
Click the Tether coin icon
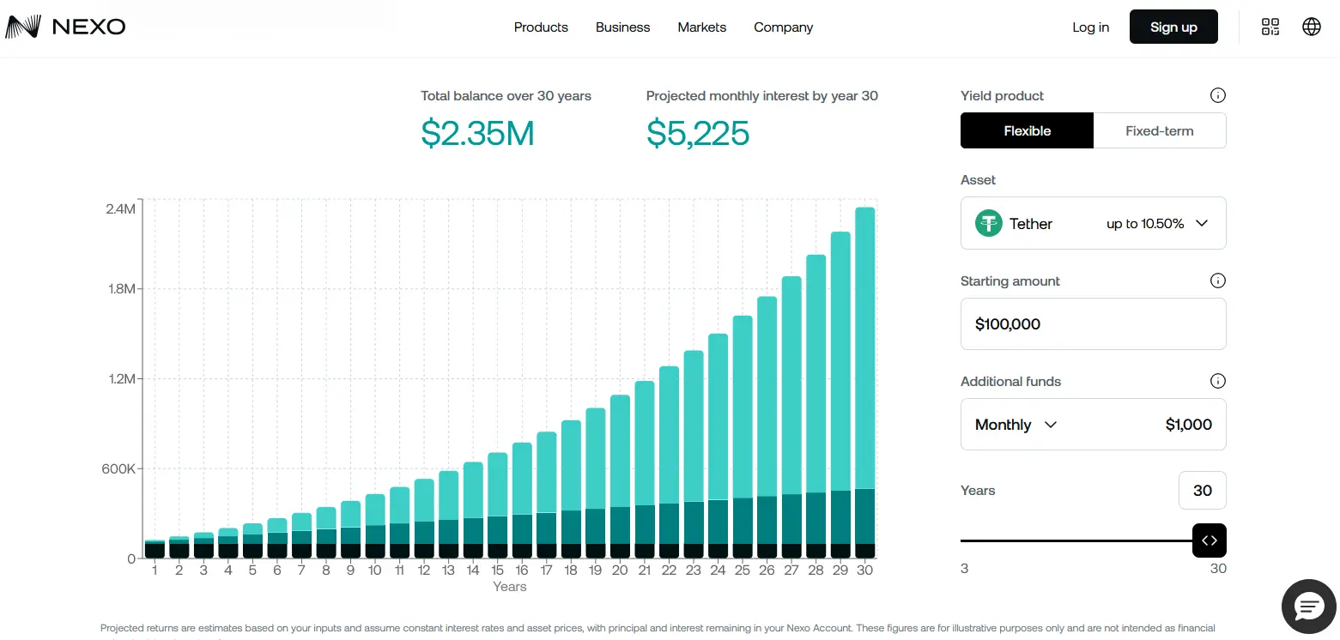click(989, 223)
